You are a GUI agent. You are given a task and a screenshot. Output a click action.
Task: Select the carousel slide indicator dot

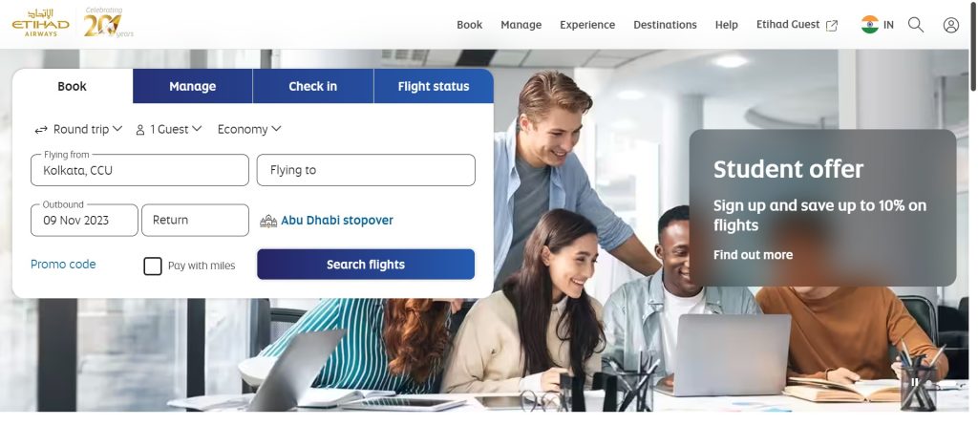point(928,383)
